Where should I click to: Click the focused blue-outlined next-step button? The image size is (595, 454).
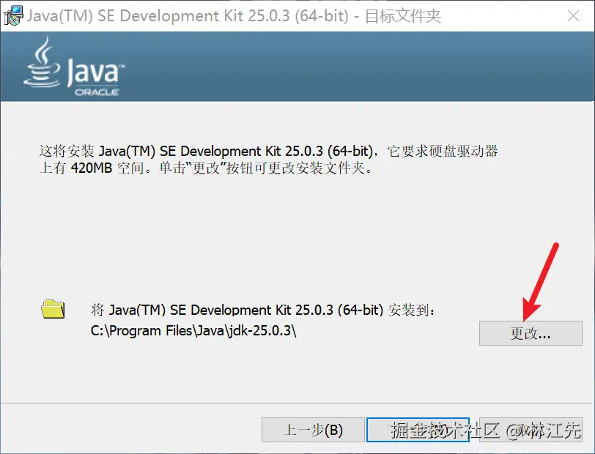click(x=418, y=430)
